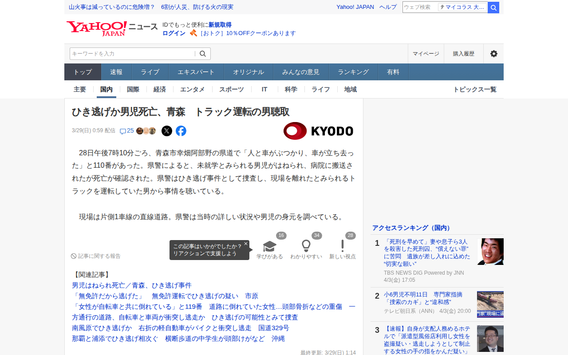Screen dimensions: 568x355
Task: React with the lightbulb 'わかりやすい' icon
Action: coord(306,246)
